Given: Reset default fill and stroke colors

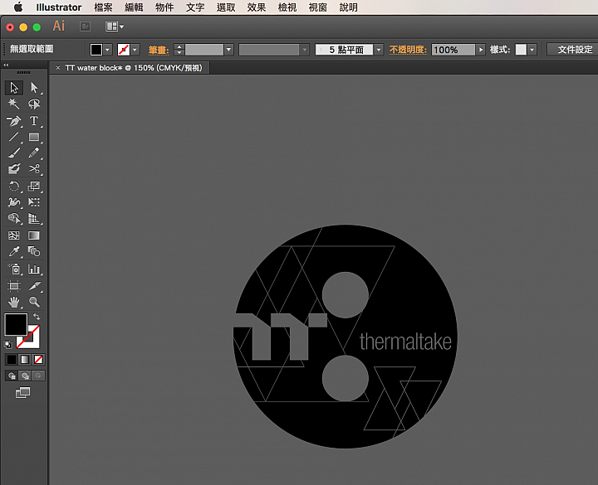Looking at the screenshot, I should [8, 345].
